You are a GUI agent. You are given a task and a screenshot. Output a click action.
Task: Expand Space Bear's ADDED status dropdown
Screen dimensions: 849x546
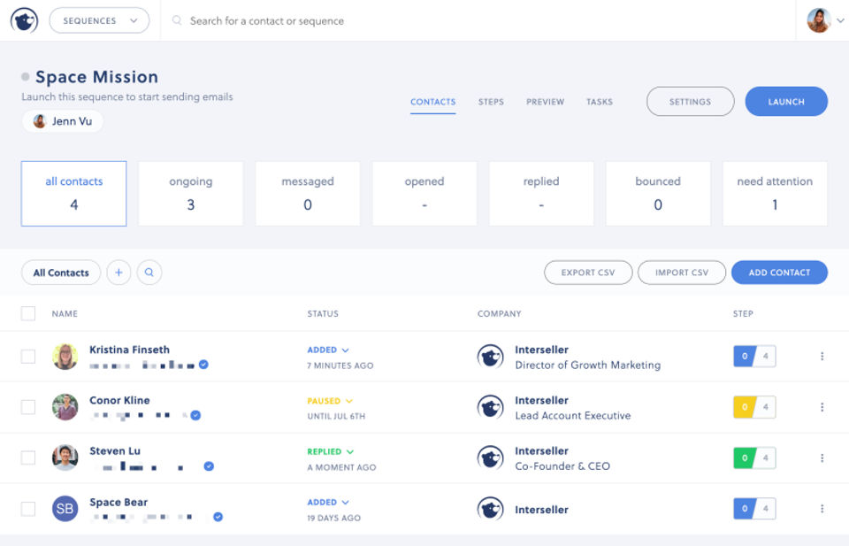tap(328, 502)
